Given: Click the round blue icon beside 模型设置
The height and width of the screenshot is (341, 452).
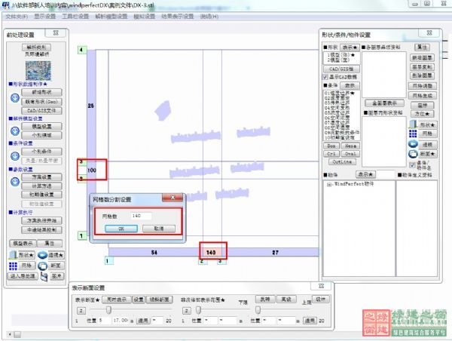Looking at the screenshot, I should [14, 130].
